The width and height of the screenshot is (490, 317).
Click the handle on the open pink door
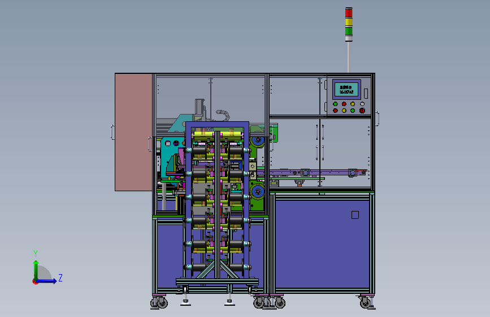(112, 132)
